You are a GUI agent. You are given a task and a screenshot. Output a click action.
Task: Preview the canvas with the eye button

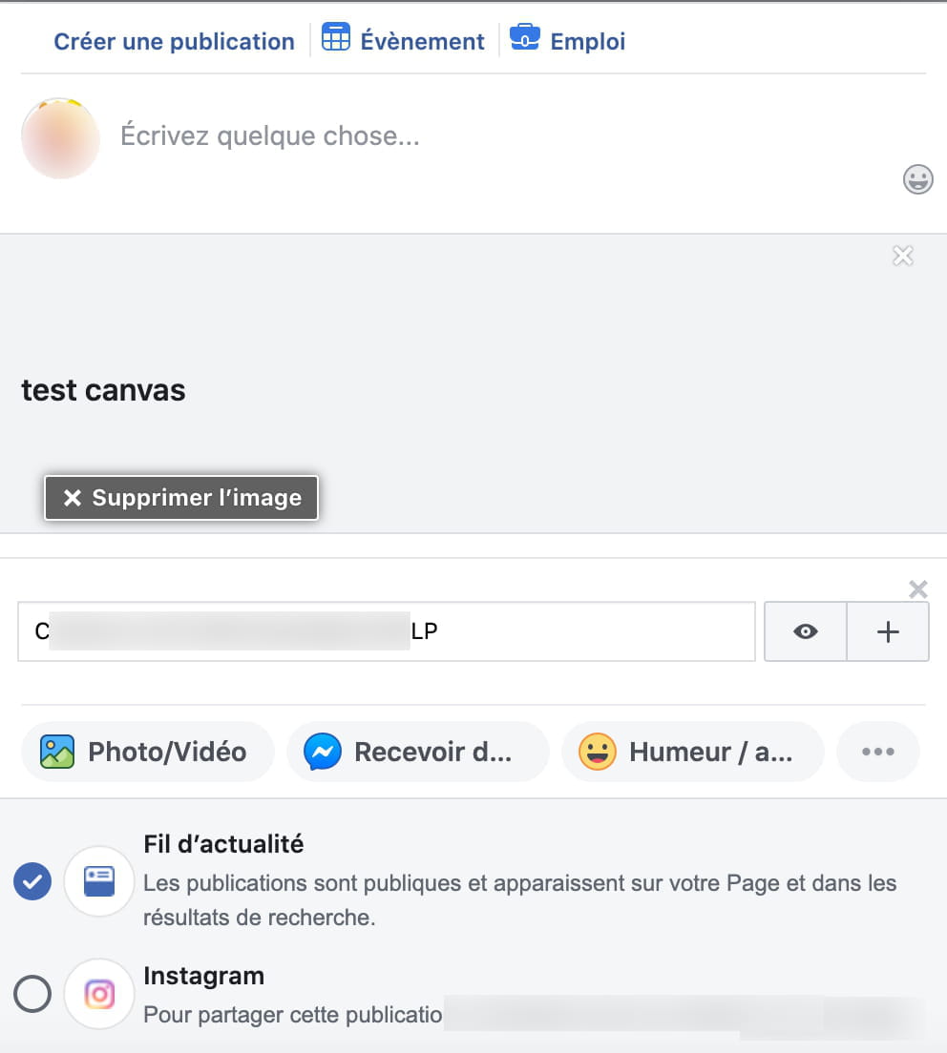point(805,632)
